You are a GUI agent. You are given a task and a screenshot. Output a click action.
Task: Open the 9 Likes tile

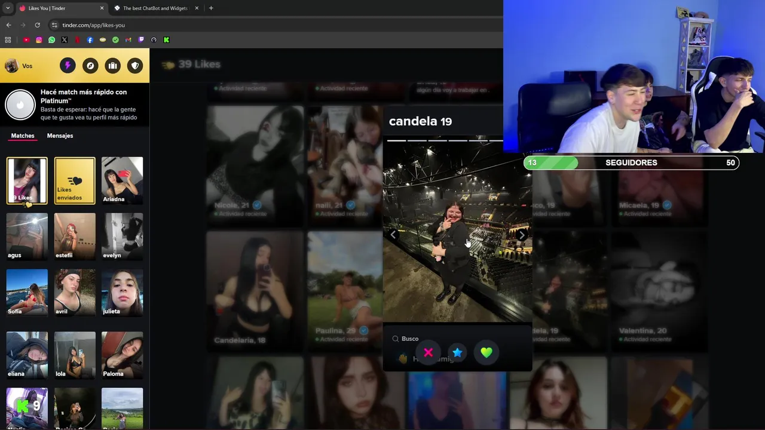(27, 181)
